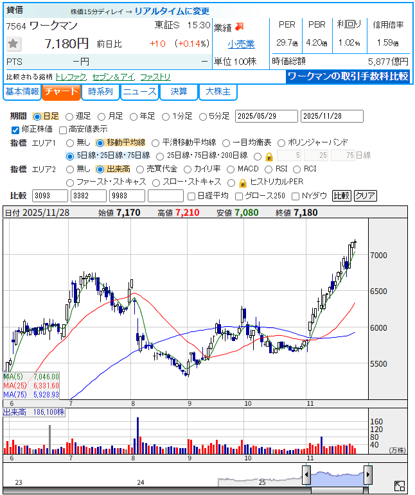Select the RSI indicator radio button

[269, 169]
